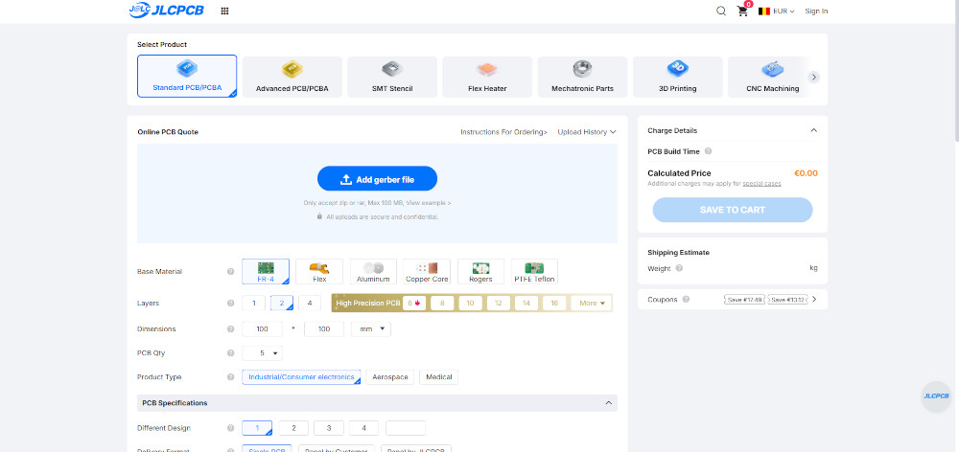Image resolution: width=959 pixels, height=452 pixels.
Task: Click the search magnifier icon
Action: [x=721, y=11]
